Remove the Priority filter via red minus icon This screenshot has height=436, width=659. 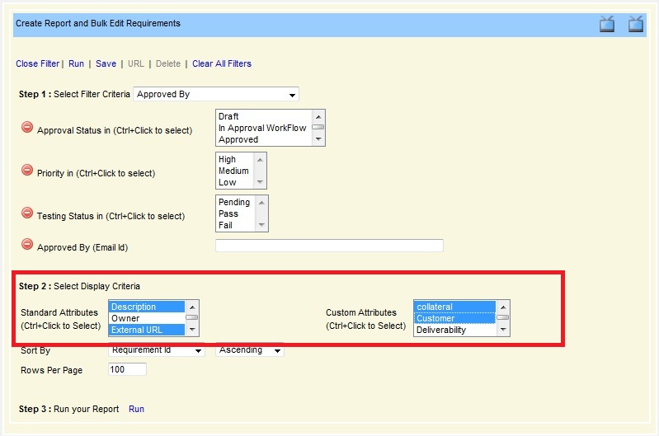[26, 171]
